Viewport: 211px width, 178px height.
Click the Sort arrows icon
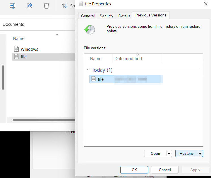point(65,6)
